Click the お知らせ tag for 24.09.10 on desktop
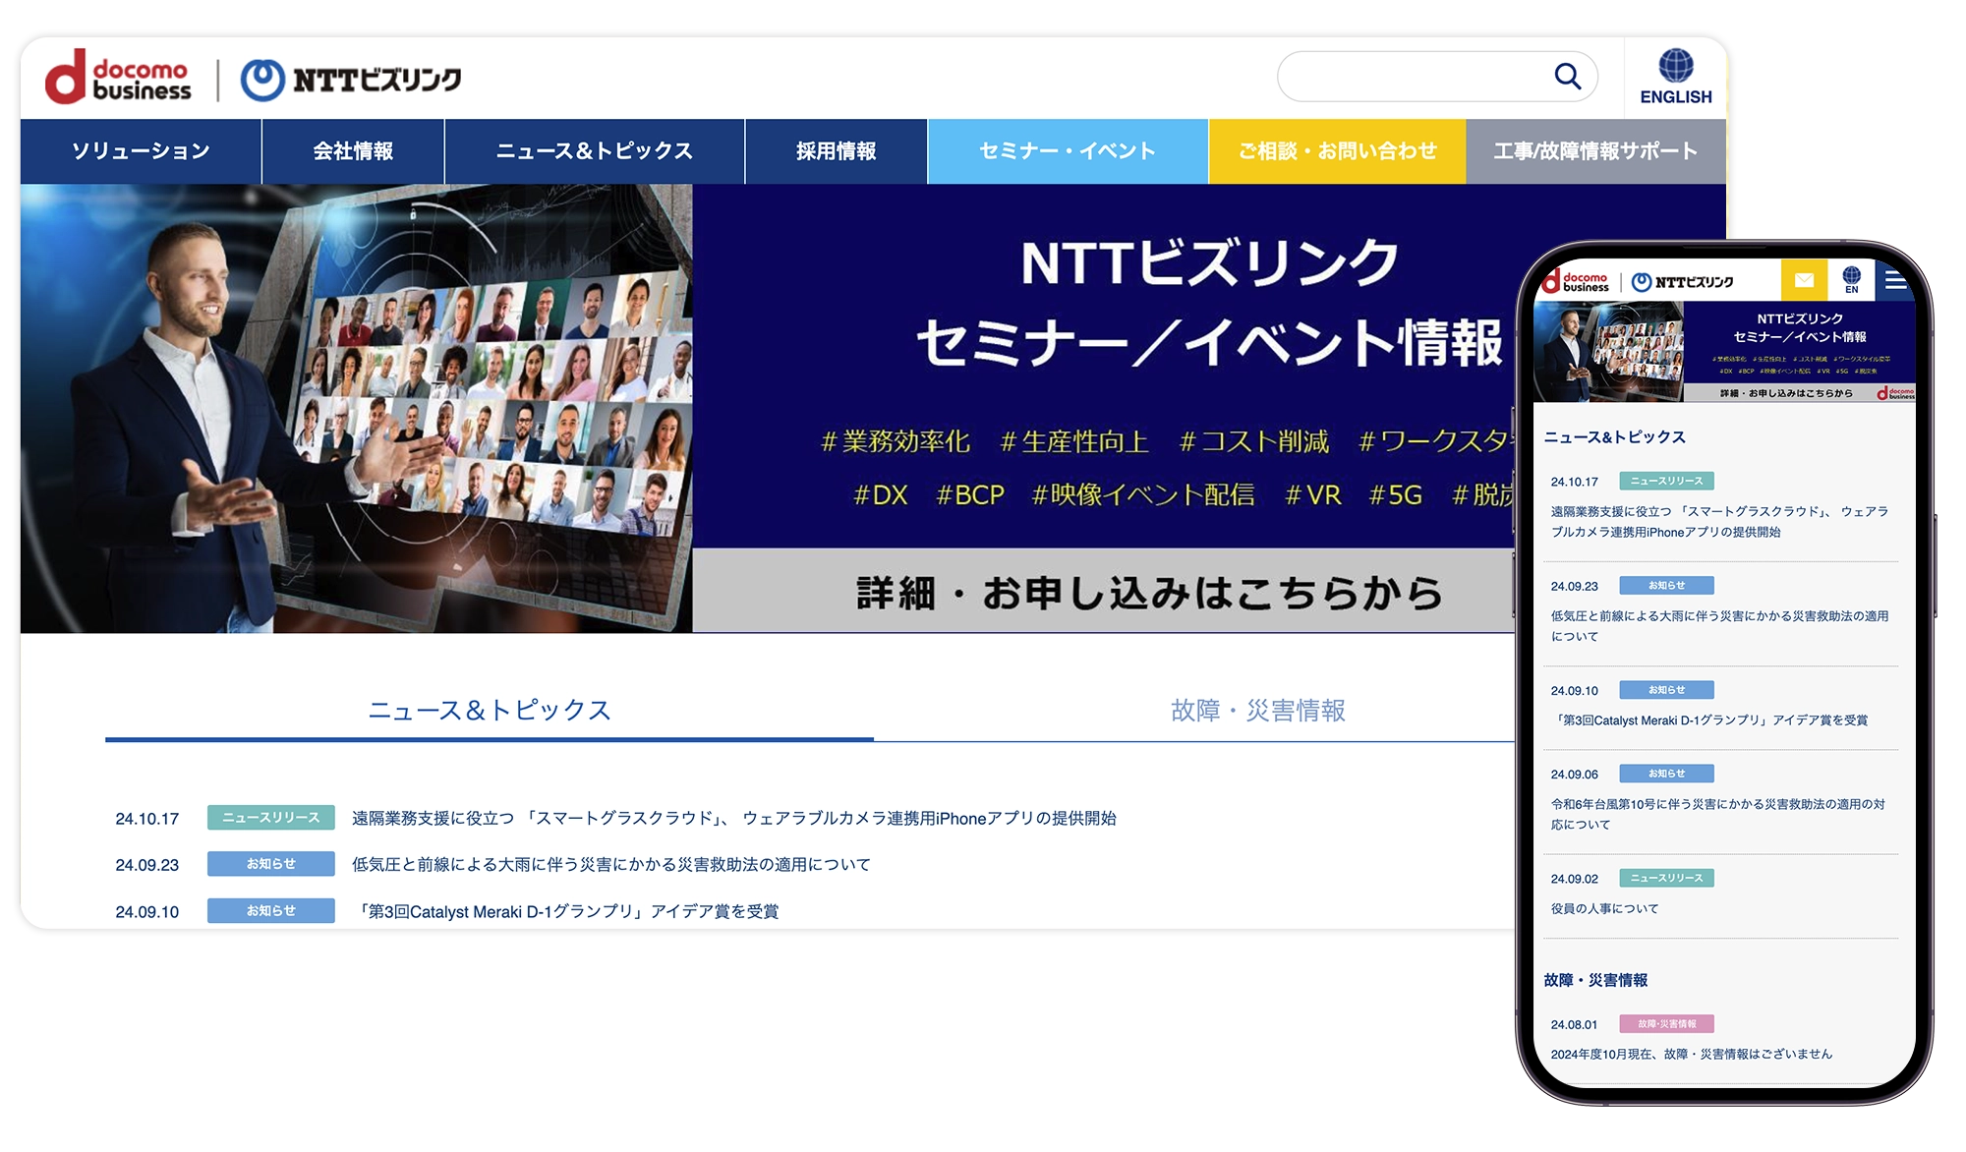The image size is (1966, 1152). point(270,911)
